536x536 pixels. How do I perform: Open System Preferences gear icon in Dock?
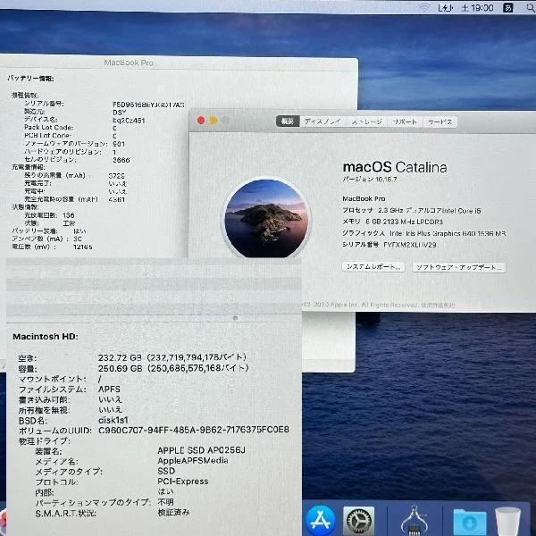point(358,522)
